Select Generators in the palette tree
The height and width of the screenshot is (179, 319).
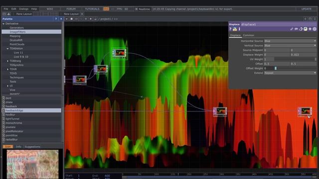tap(16, 28)
